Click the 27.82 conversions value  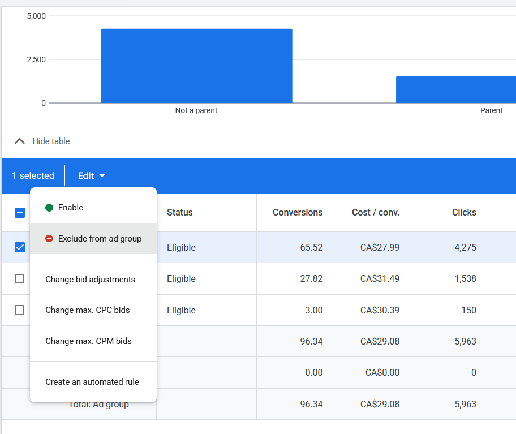point(311,279)
